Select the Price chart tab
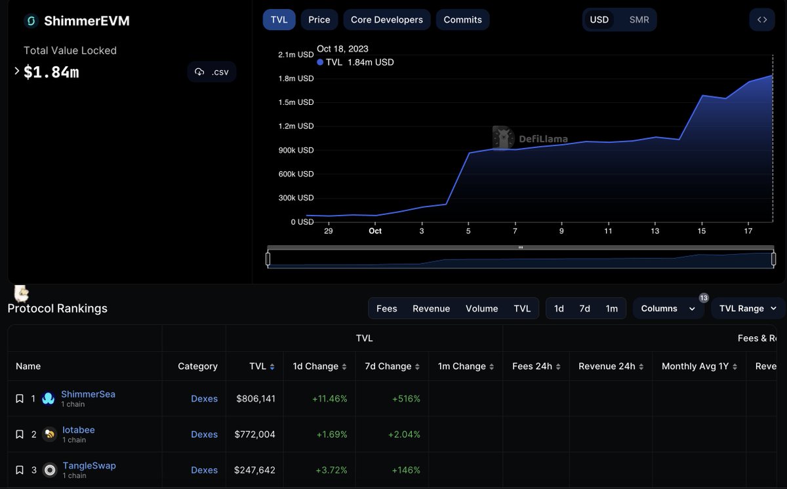Image resolution: width=787 pixels, height=489 pixels. coord(319,20)
